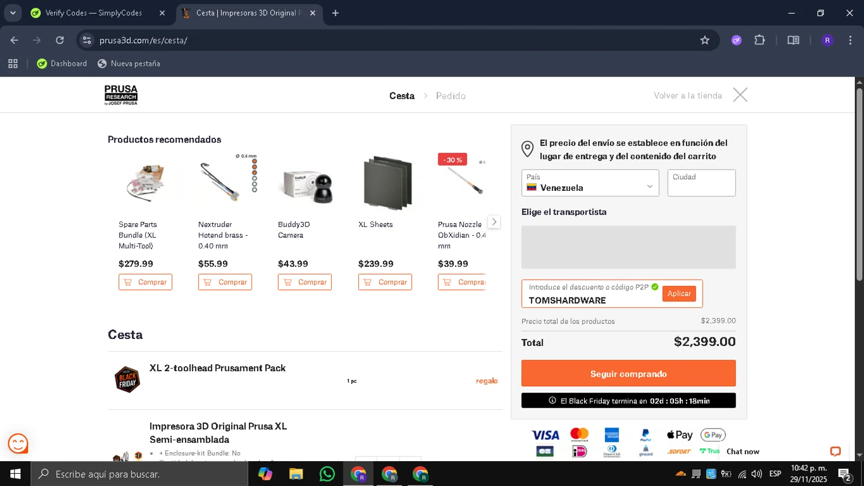
Task: Click Comprar under Prusa Nozzle ObXidian
Action: click(x=462, y=282)
